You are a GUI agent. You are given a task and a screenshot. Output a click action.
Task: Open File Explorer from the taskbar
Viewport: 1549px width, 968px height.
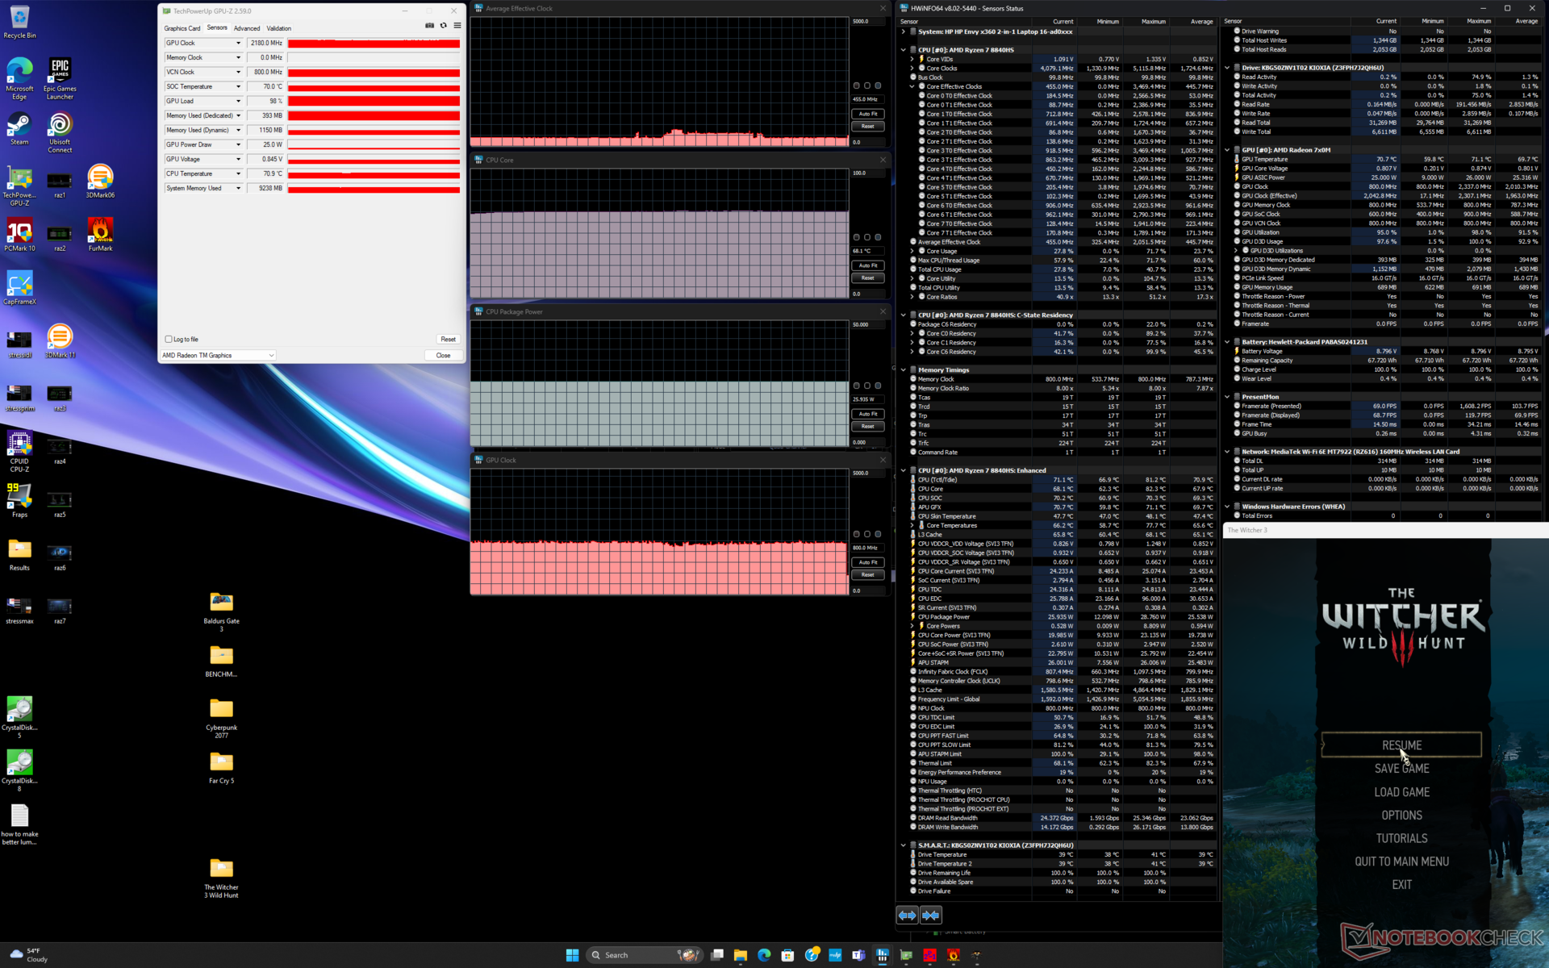[740, 955]
